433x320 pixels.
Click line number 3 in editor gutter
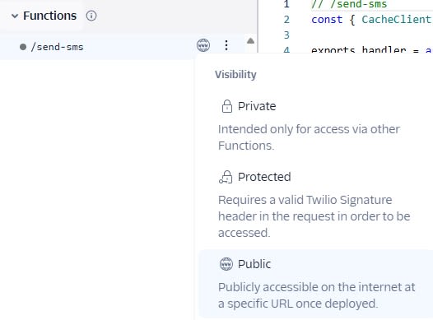(x=286, y=35)
